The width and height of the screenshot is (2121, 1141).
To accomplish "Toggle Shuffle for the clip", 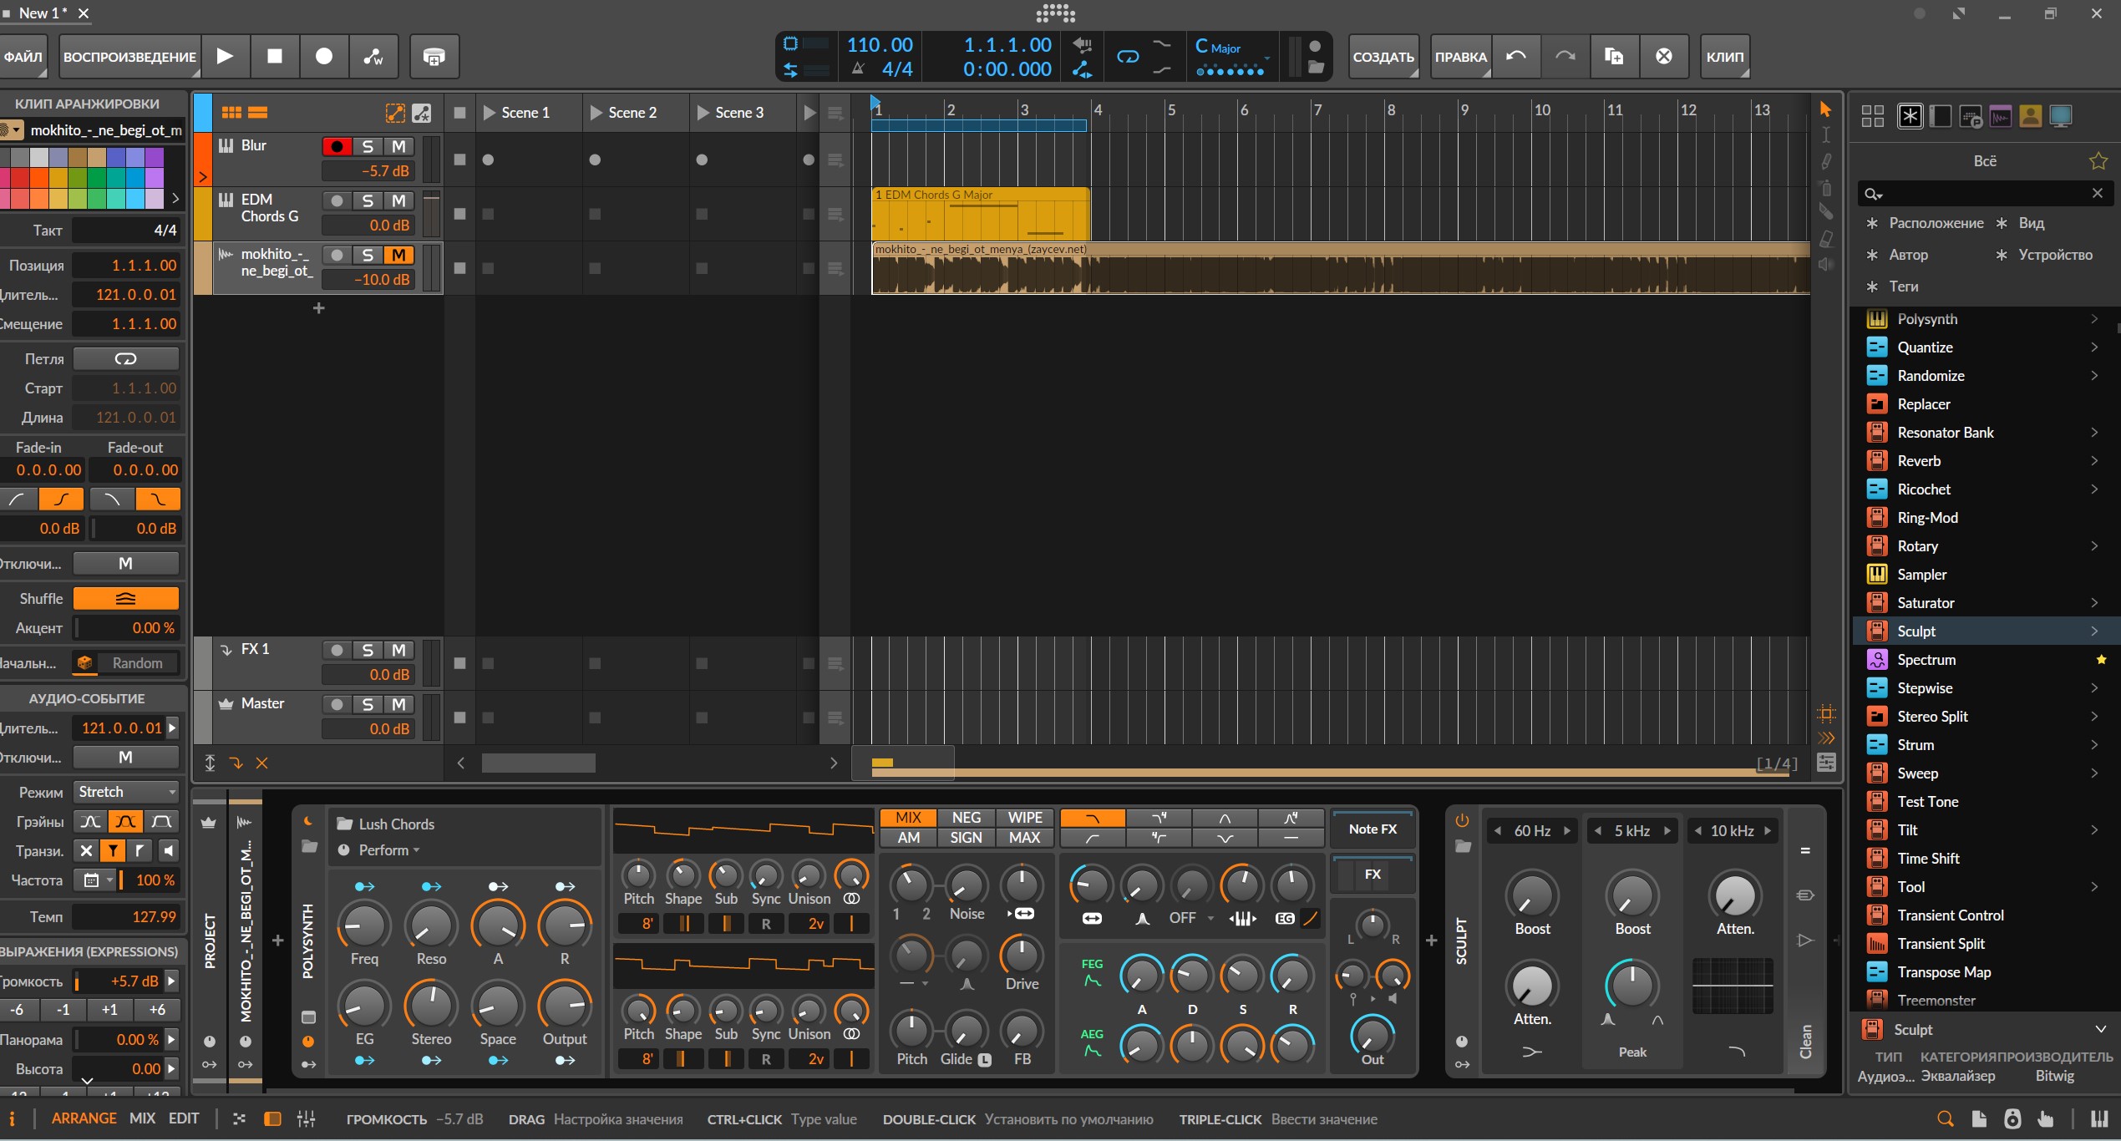I will (x=126, y=598).
